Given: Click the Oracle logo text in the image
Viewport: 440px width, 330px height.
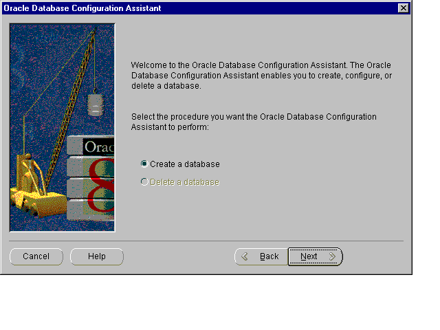Looking at the screenshot, I should point(98,146).
